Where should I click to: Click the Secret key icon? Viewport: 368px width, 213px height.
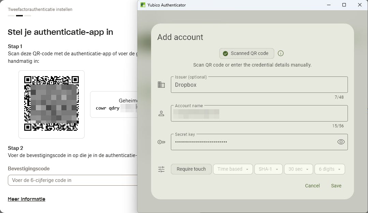(x=161, y=142)
